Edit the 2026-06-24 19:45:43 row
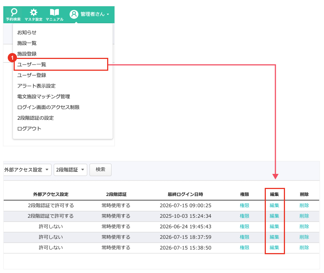 coord(274,227)
